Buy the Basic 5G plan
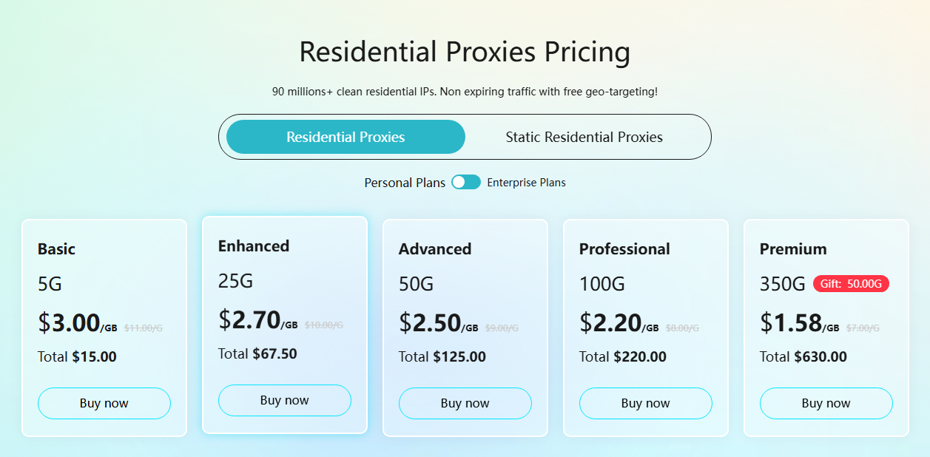Image resolution: width=930 pixels, height=457 pixels. (104, 403)
